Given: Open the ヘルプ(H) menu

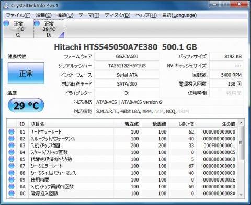Looking at the screenshot, I should tap(146, 15).
